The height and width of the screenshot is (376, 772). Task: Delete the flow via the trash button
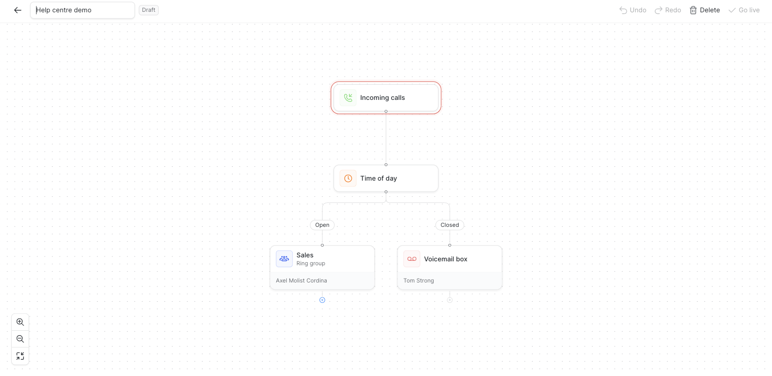pos(705,10)
